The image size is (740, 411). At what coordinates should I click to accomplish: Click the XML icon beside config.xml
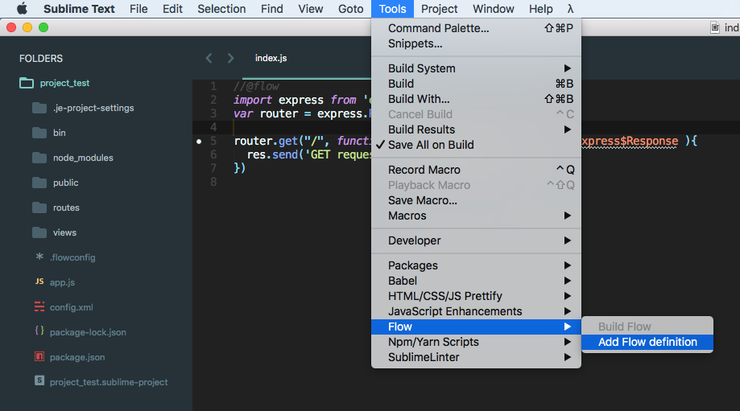pyautogui.click(x=39, y=306)
